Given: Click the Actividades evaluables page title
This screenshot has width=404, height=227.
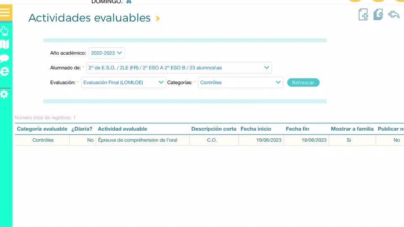Looking at the screenshot, I should (x=89, y=18).
